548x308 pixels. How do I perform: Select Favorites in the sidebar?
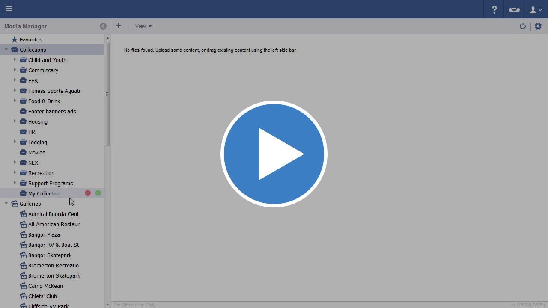coord(31,39)
